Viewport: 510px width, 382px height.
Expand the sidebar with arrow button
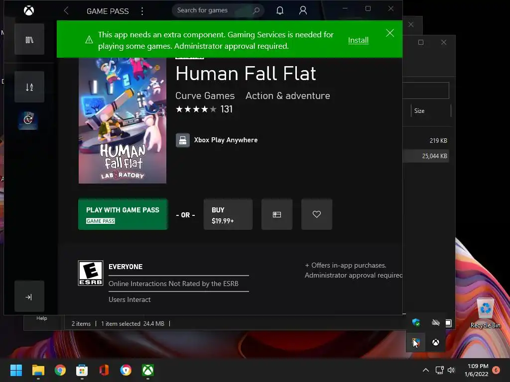(29, 296)
